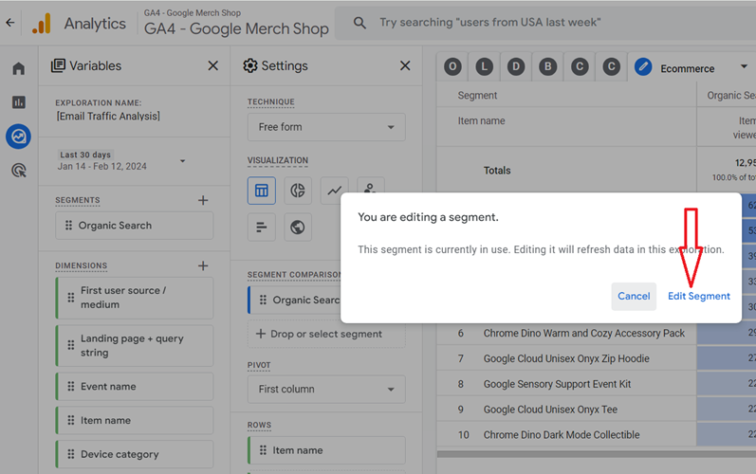
Task: Switch to the second C tab
Action: 612,66
